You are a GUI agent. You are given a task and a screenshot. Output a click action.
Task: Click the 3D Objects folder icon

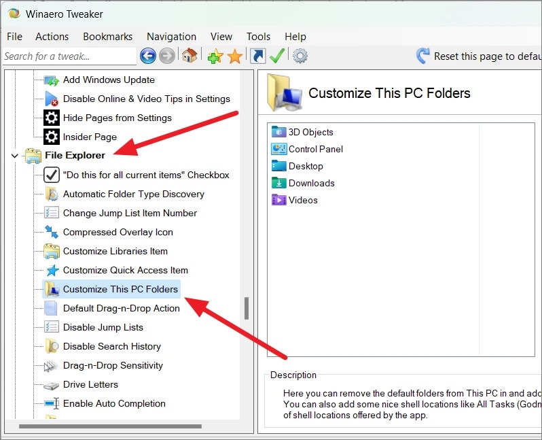[278, 132]
